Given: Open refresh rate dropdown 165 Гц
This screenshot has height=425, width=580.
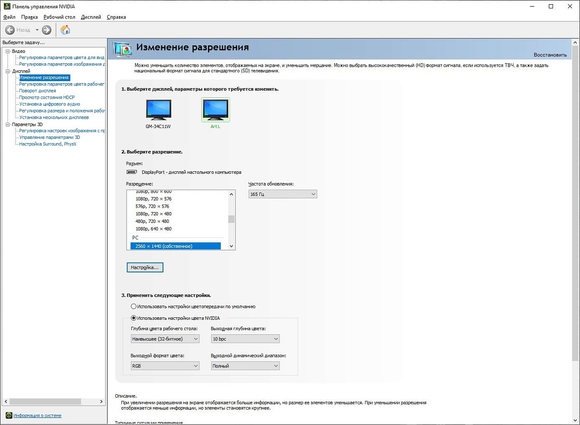Looking at the screenshot, I should click(283, 194).
